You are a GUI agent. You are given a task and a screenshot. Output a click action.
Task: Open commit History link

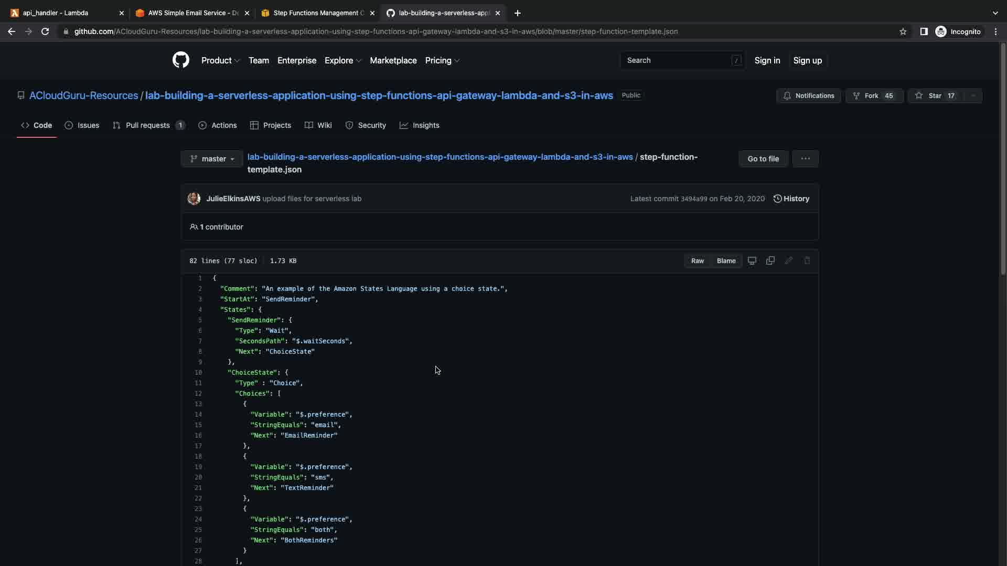791,199
